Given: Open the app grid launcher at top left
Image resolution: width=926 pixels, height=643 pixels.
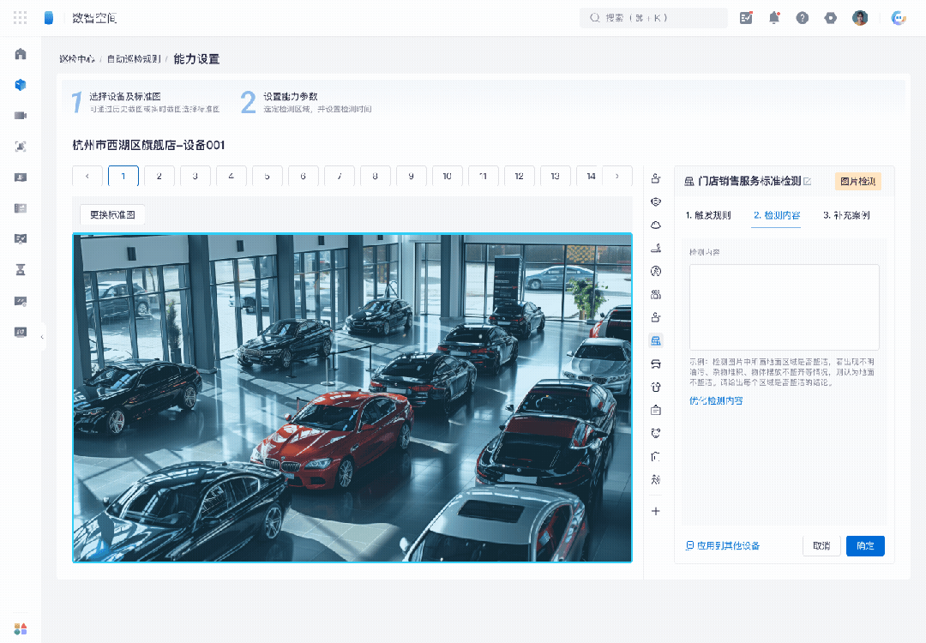Looking at the screenshot, I should click(20, 18).
